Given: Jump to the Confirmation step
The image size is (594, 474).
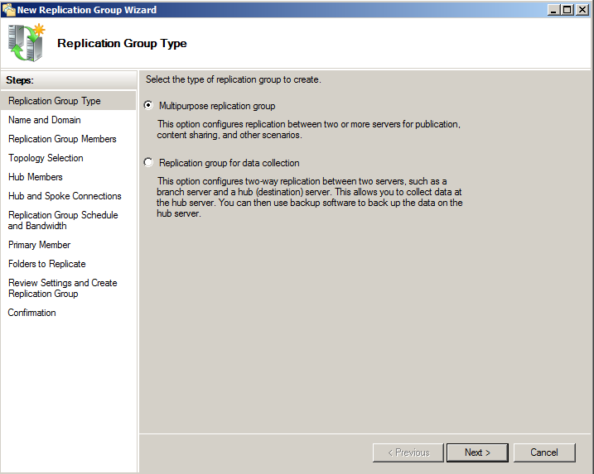Looking at the screenshot, I should (x=32, y=313).
